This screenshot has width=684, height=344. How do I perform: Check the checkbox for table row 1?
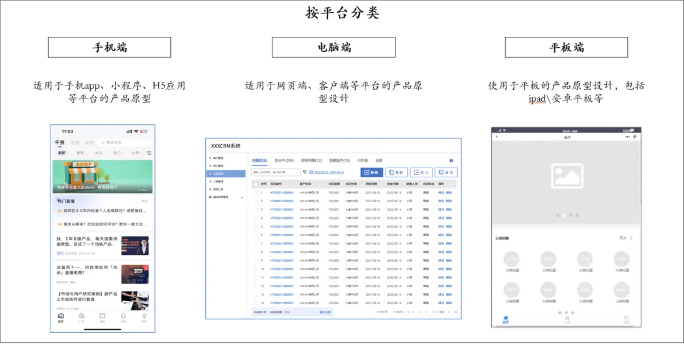256,193
